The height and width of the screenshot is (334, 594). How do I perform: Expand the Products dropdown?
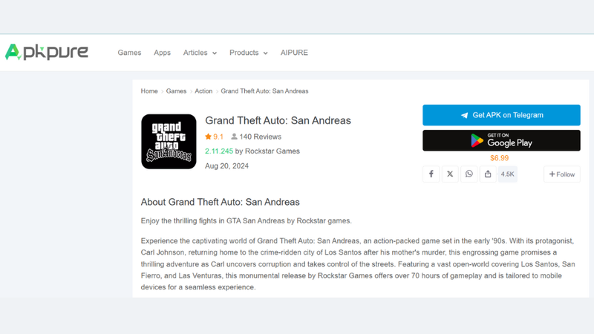click(249, 53)
